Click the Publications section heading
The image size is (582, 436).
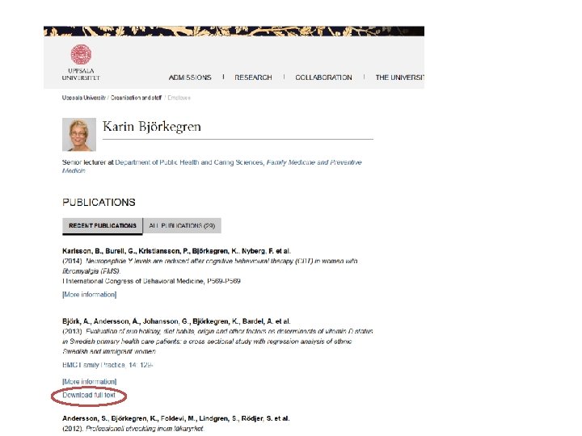point(99,203)
